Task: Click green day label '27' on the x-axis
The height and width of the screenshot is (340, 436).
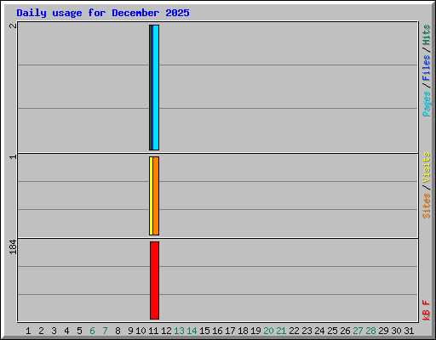Action: pos(358,331)
